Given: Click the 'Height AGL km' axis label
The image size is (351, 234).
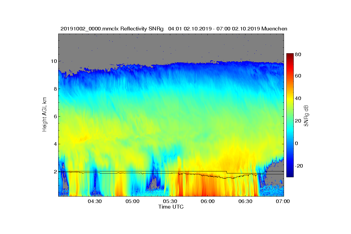Looking at the screenshot, I should pos(44,115).
